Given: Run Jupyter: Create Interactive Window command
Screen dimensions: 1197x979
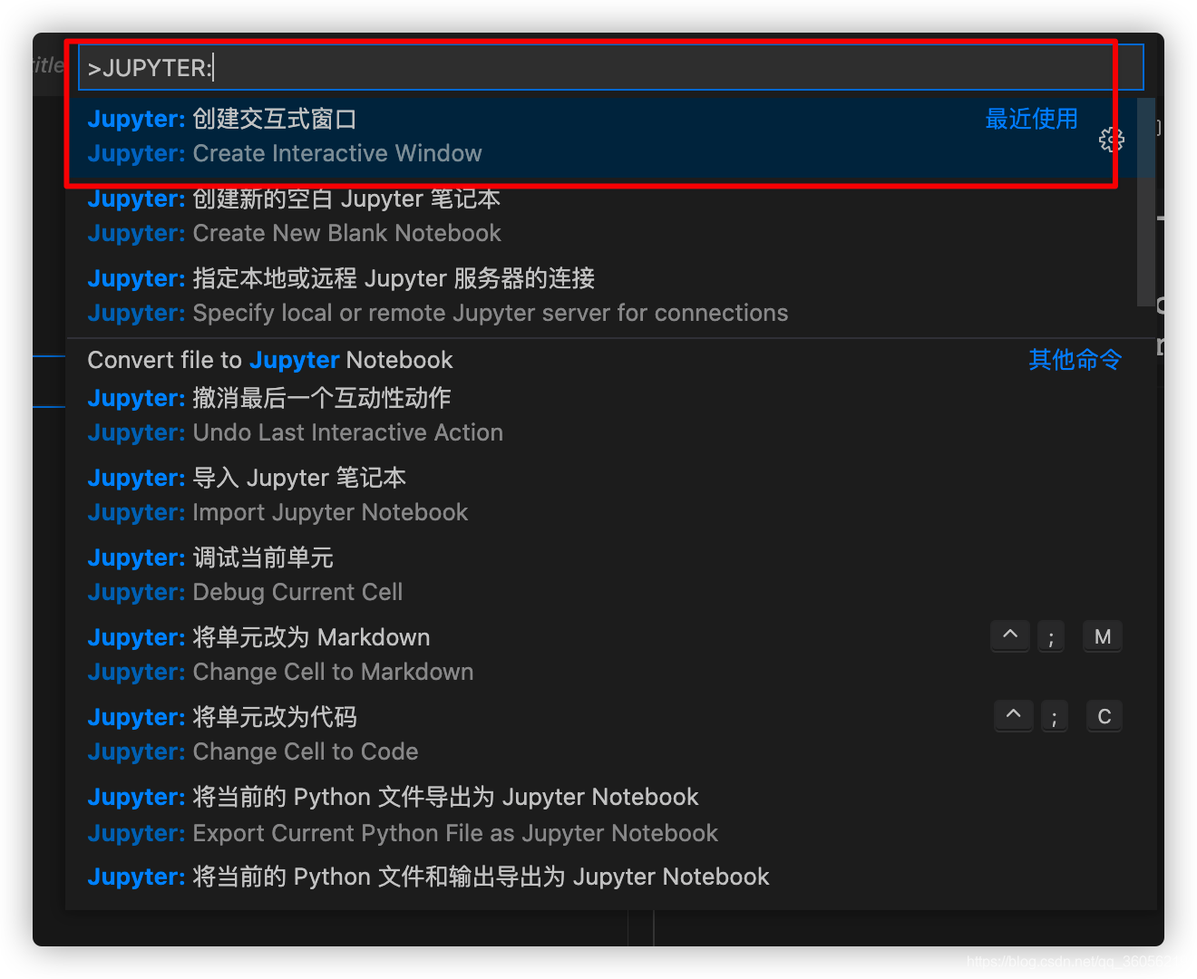Looking at the screenshot, I should (601, 137).
